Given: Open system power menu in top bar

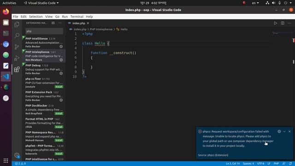Looking at the screenshot, I should (288, 3).
